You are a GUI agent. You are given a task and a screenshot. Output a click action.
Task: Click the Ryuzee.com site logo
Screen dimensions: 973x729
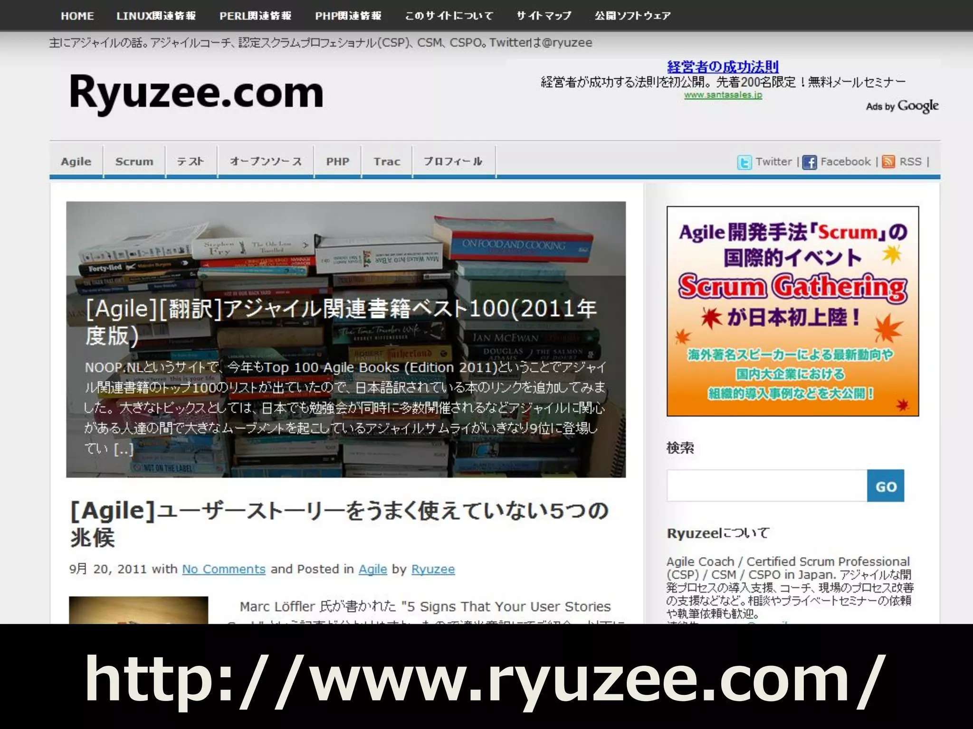[x=196, y=93]
